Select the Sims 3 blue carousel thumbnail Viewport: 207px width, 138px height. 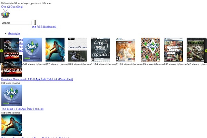pos(32,50)
